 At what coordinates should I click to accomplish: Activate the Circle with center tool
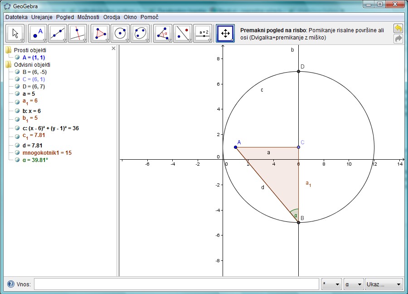[120, 33]
